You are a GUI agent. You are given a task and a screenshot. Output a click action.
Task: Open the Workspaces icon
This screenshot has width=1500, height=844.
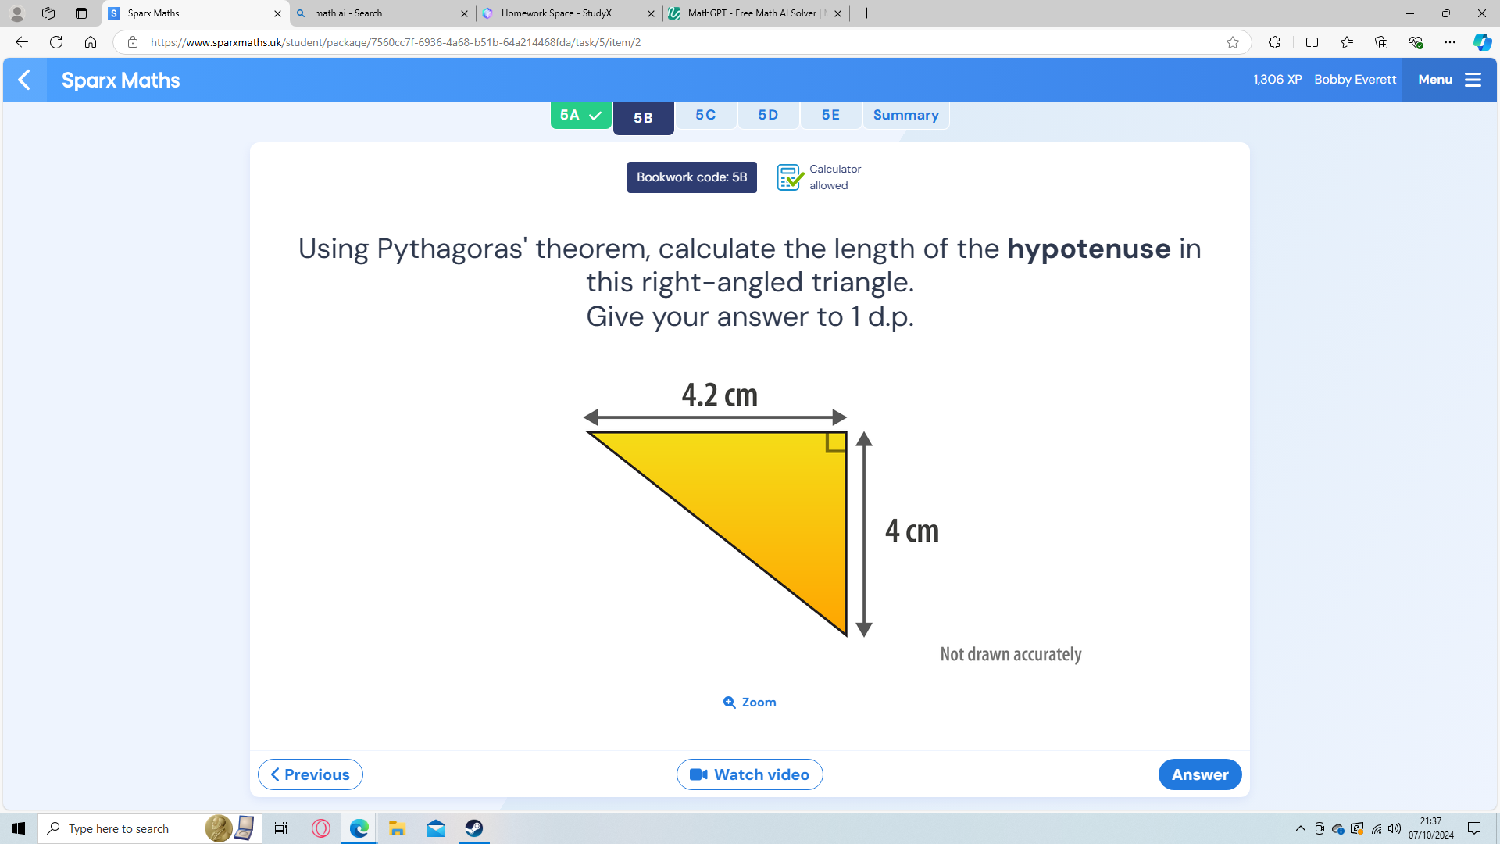click(x=48, y=13)
